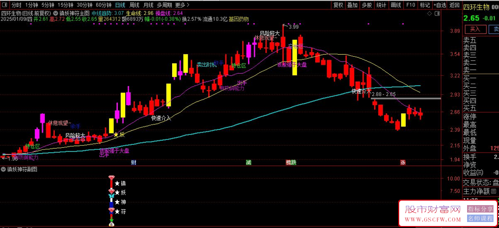Switch to the 1分钟 period tab
This screenshot has width=499, height=228.
coord(31,5)
